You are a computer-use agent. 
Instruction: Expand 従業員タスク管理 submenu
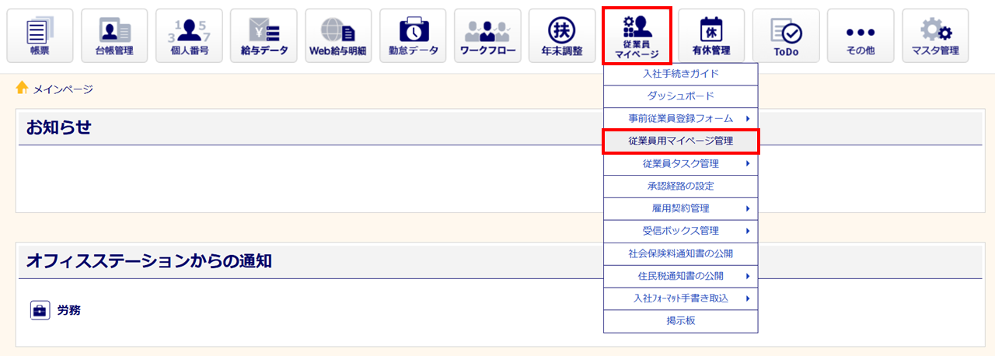point(681,164)
